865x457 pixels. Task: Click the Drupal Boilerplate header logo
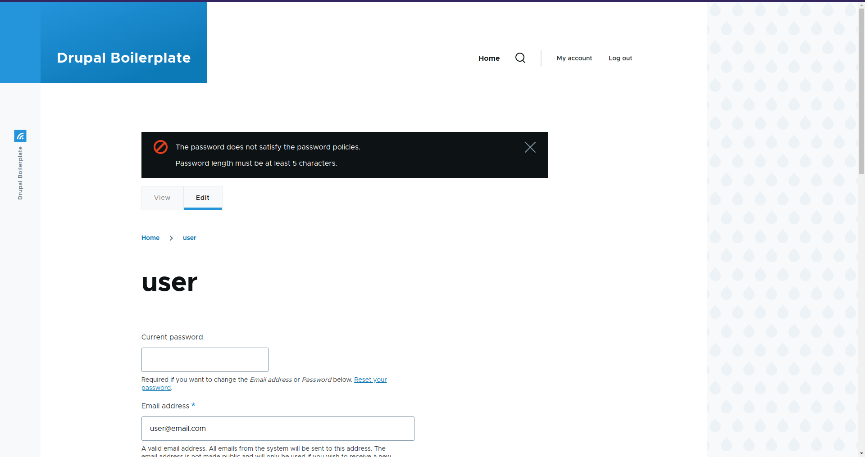point(123,58)
